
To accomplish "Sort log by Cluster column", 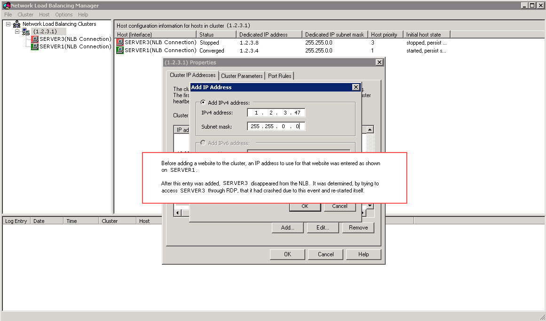I will 118,221.
